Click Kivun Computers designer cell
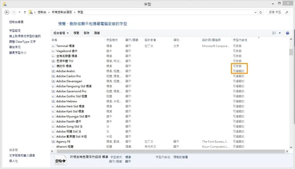 click(x=216, y=146)
